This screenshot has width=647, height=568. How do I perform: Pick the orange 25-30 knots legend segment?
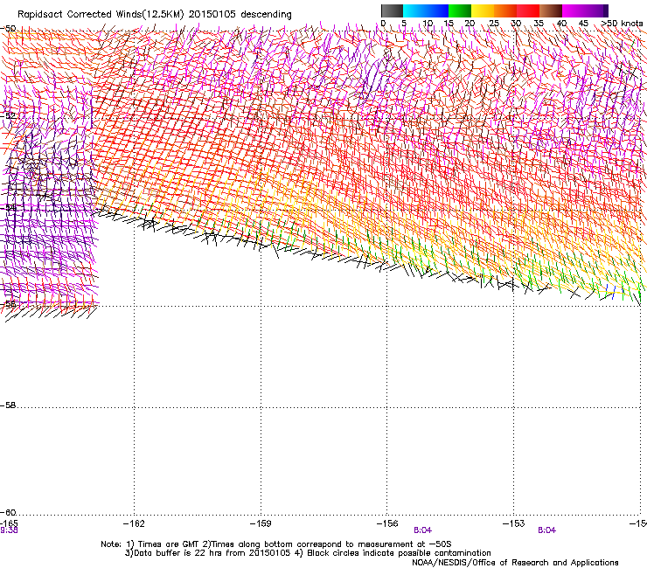coord(505,10)
